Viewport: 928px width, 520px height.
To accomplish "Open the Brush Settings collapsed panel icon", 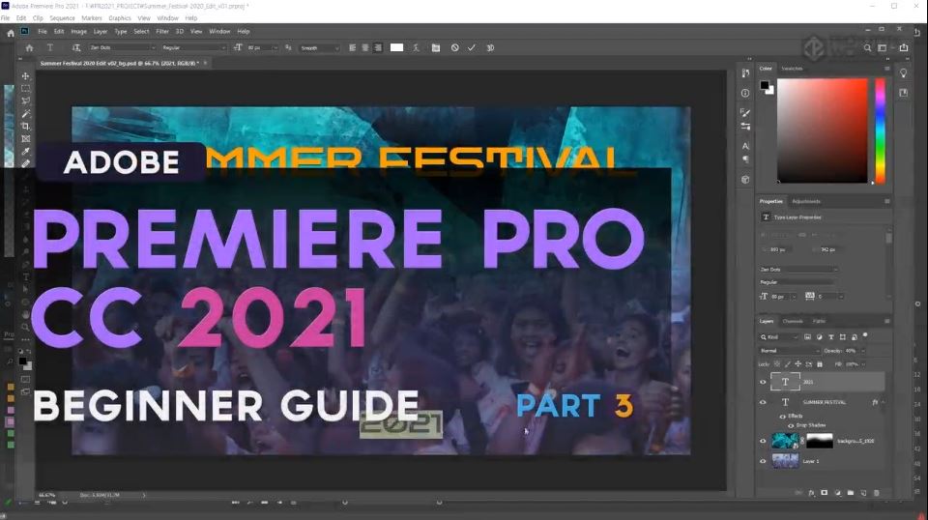I will click(x=745, y=112).
